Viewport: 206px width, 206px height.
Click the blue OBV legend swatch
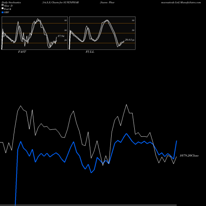(x=2, y=12)
